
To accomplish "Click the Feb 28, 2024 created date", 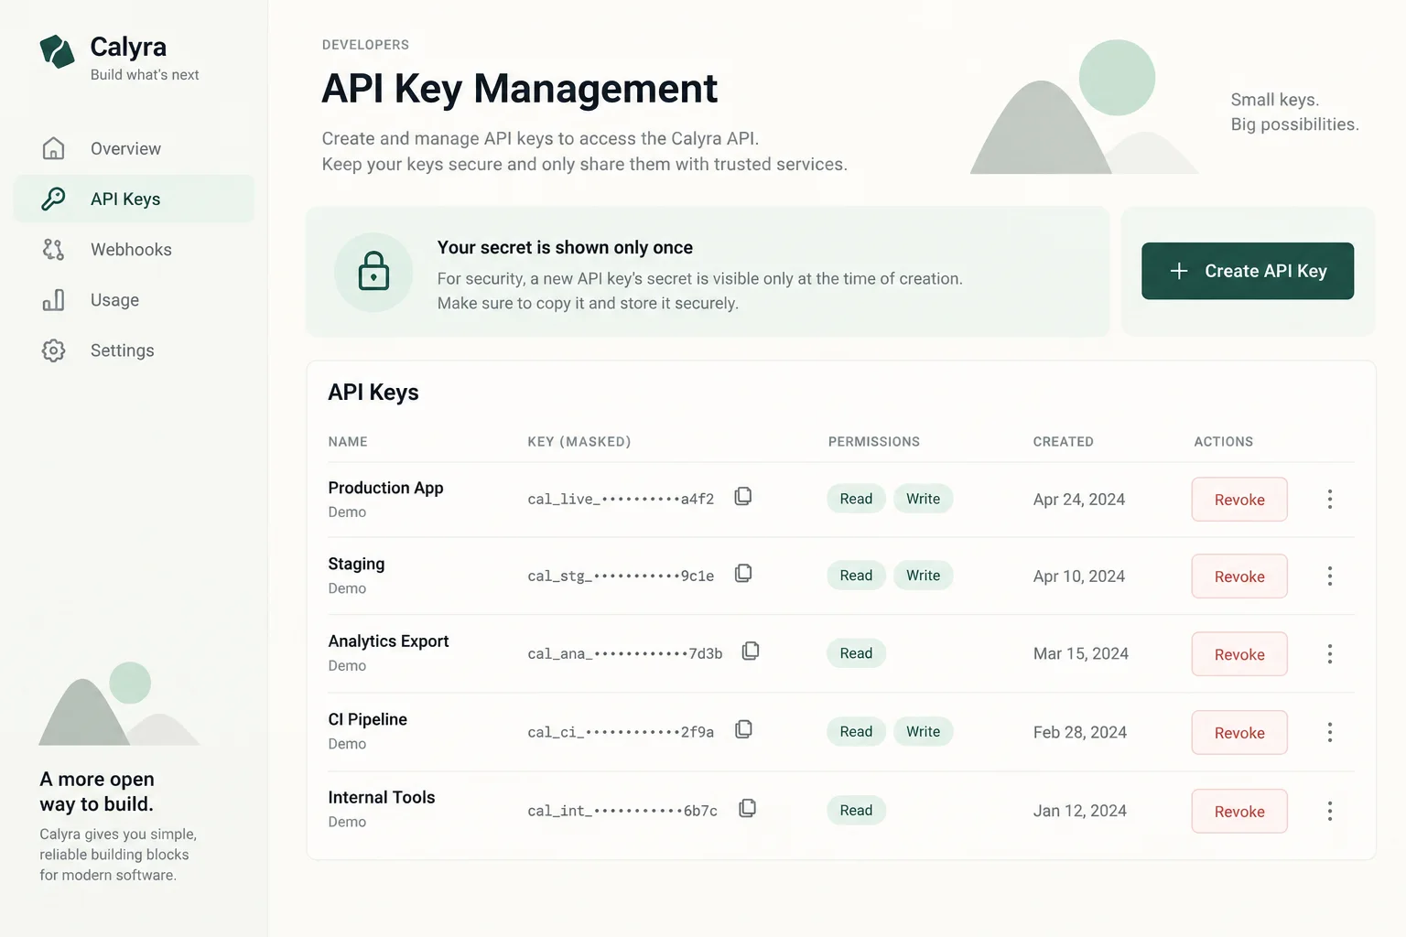I will [x=1080, y=732].
